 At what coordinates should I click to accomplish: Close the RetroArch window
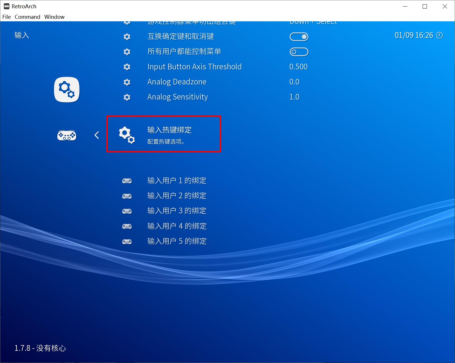point(445,7)
